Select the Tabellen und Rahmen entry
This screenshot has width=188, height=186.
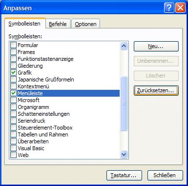pos(43,134)
